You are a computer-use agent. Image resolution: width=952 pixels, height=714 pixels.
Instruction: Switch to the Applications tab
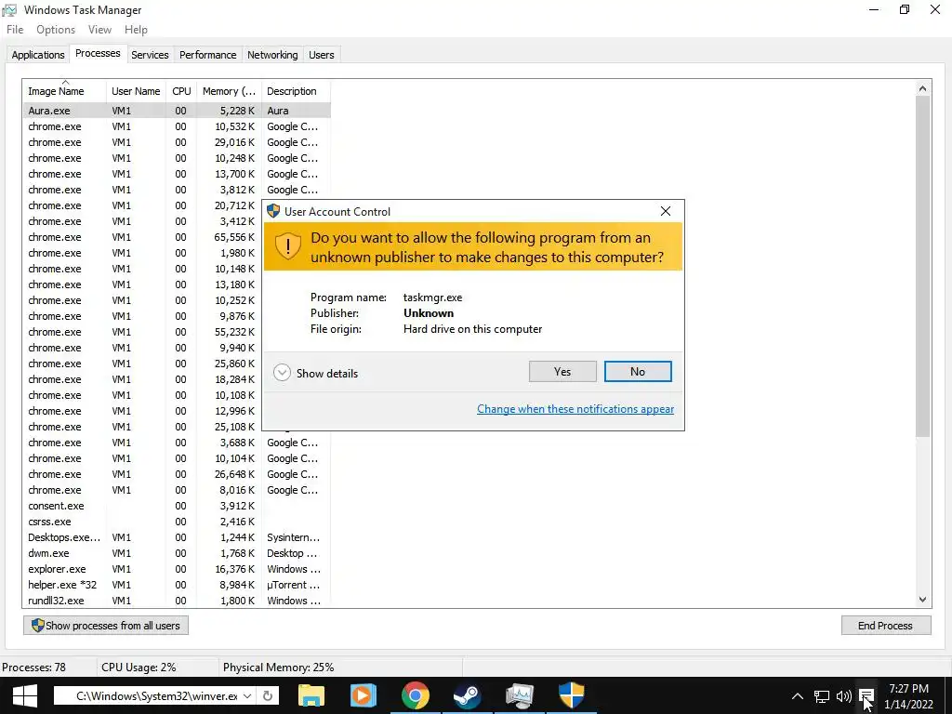pyautogui.click(x=37, y=55)
